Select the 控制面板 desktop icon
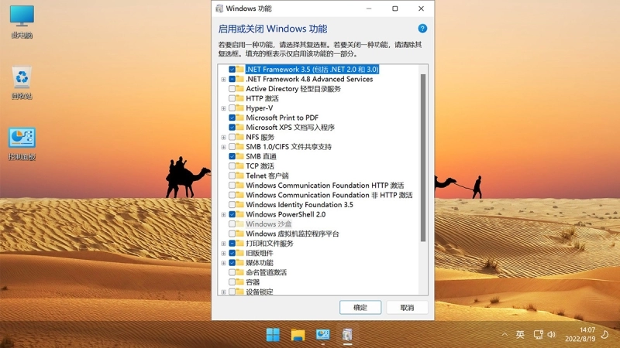This screenshot has height=348, width=620. pos(22,144)
